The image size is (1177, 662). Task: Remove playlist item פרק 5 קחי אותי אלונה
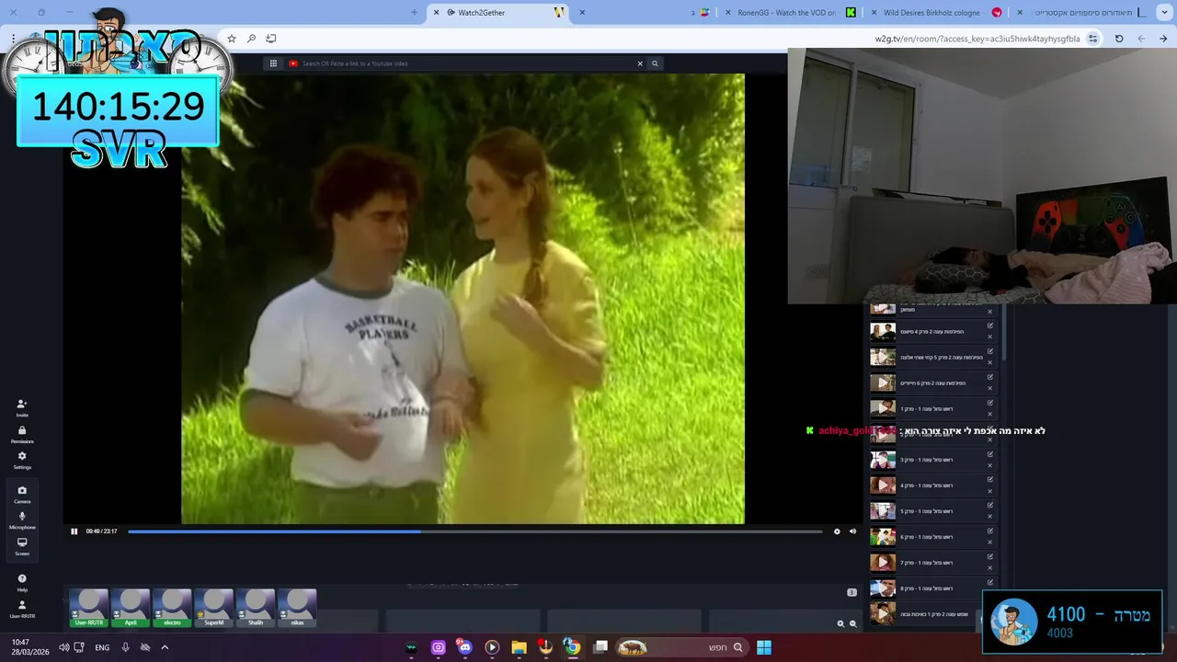coord(990,362)
